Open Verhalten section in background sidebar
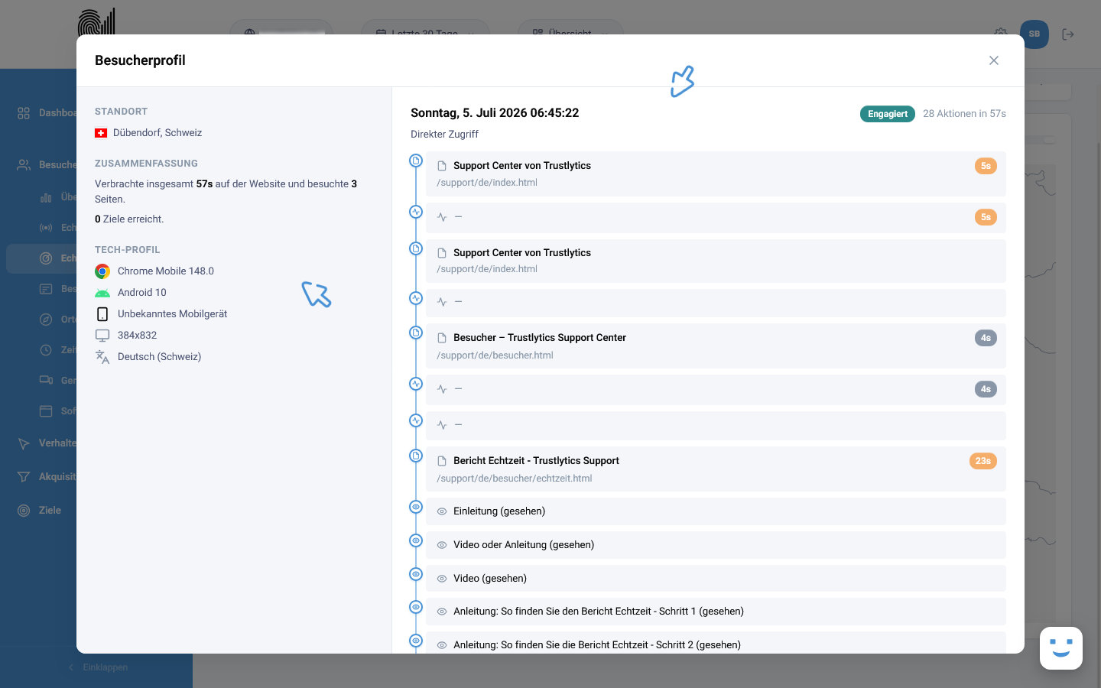The width and height of the screenshot is (1101, 688). 46,443
